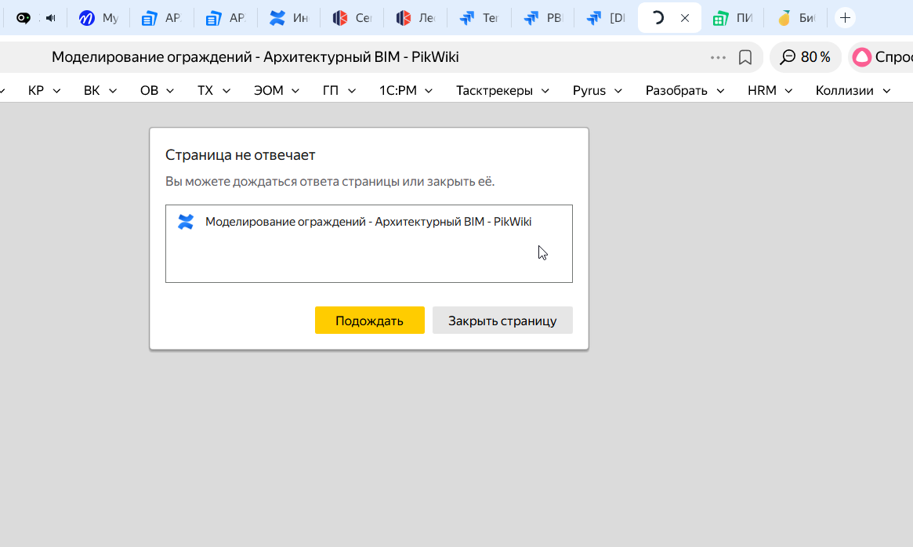Click the 80 % zoom indicator
The image size is (913, 547).
(806, 57)
